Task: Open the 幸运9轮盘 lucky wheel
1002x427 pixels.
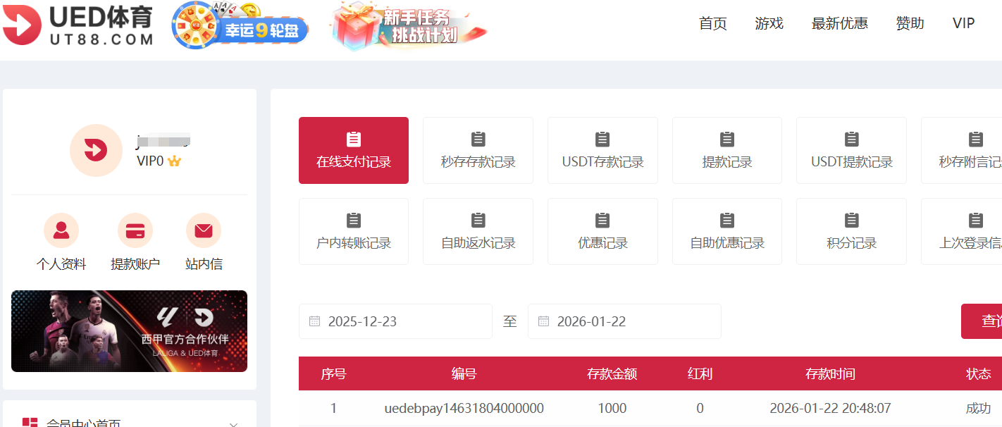Action: pos(240,26)
